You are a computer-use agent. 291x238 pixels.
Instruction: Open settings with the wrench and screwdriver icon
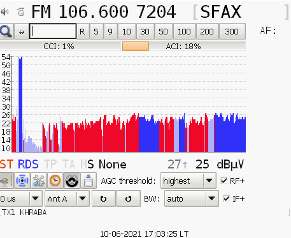tap(39, 181)
